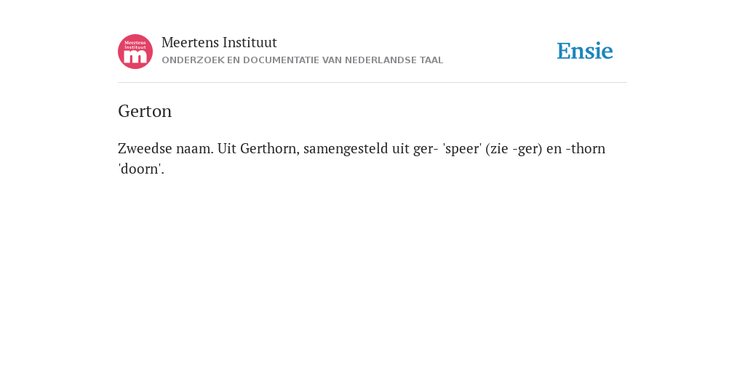Click the word VAN in the subtitle
Viewport: 745px width, 372px height.
pos(332,60)
